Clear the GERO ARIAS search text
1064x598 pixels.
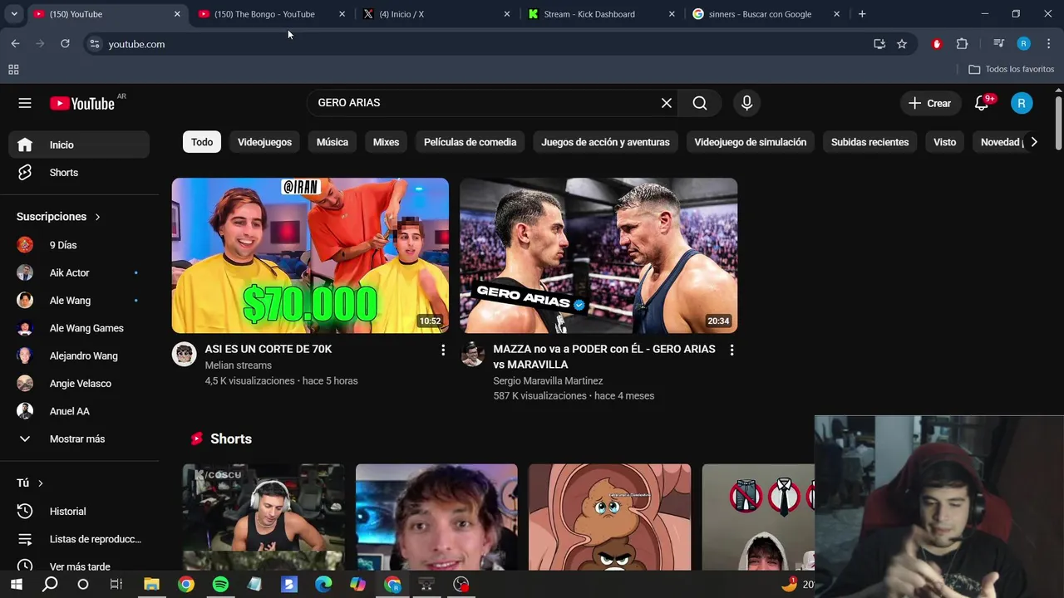[667, 103]
